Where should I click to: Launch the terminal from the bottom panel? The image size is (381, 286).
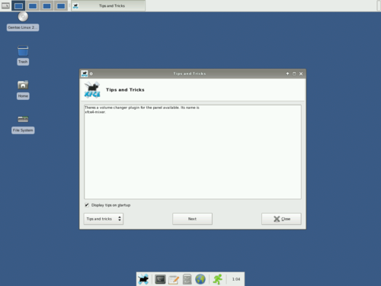(x=160, y=279)
